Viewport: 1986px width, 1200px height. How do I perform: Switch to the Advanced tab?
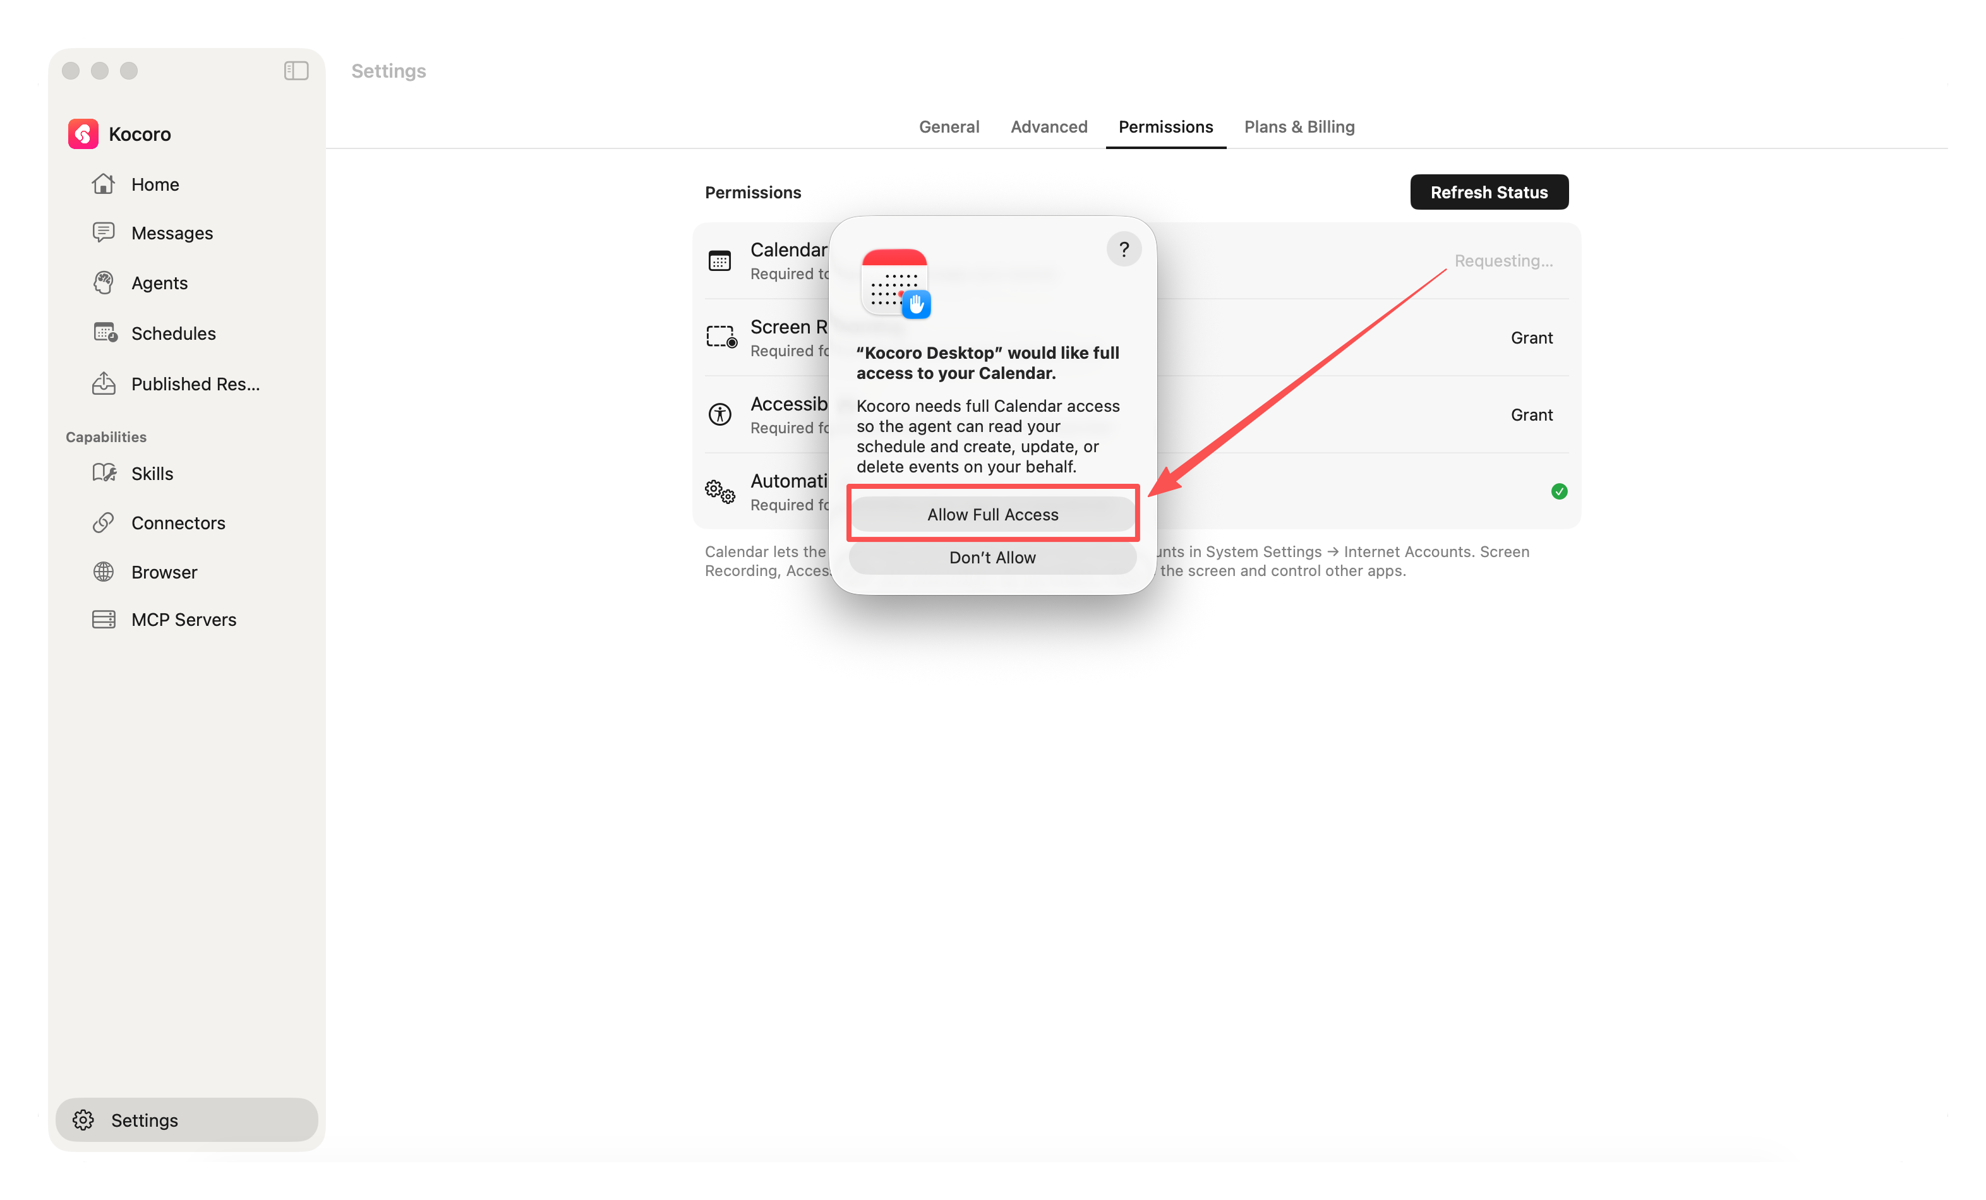point(1049,126)
